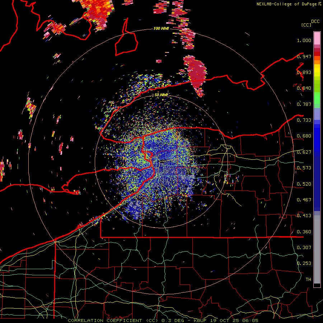
Task: Click the 0.573 scale value
Action: [304, 168]
